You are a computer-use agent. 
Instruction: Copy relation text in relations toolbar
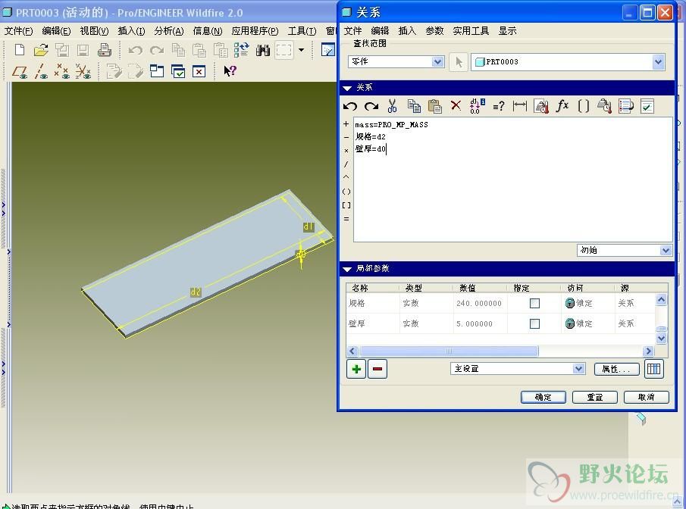point(414,106)
